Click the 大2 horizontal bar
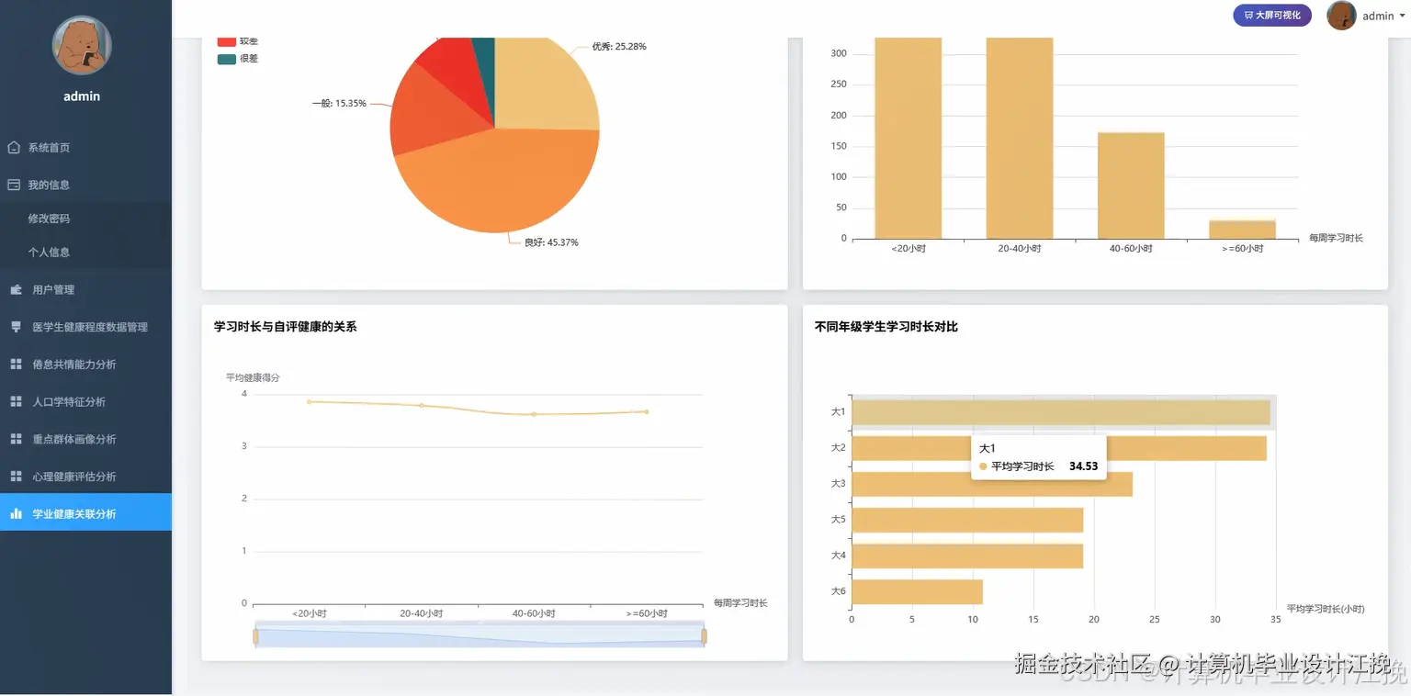1411x696 pixels. pos(1059,448)
